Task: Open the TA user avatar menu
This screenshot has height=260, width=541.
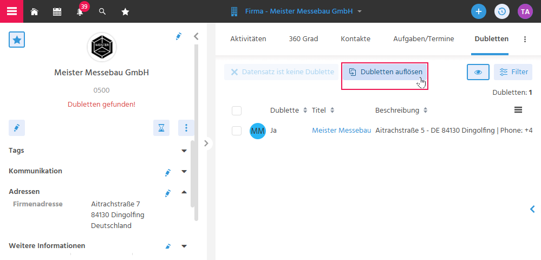Action: click(x=525, y=11)
